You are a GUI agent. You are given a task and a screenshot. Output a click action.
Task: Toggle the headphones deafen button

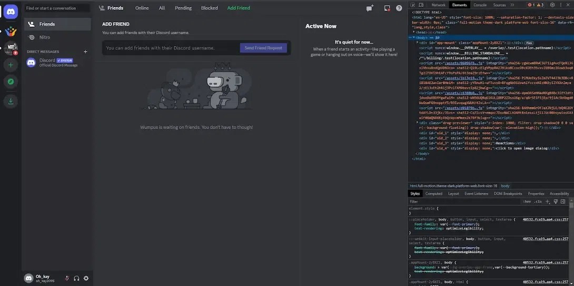tap(76, 278)
